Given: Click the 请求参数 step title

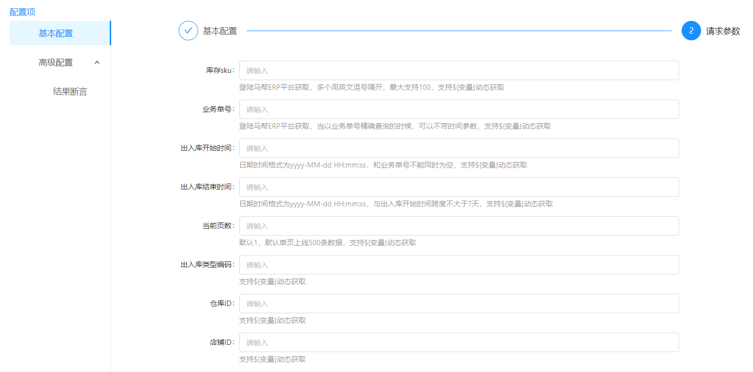Looking at the screenshot, I should click(723, 31).
